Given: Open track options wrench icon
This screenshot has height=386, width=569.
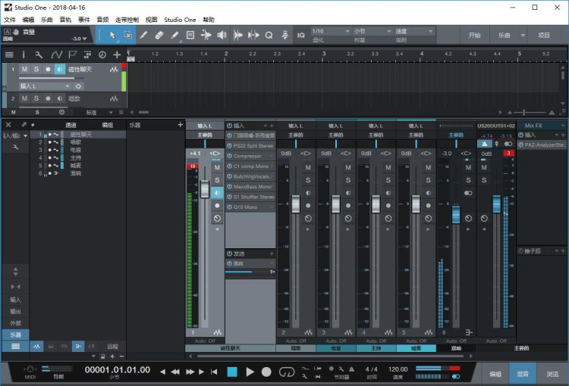Looking at the screenshot, I should (x=39, y=54).
